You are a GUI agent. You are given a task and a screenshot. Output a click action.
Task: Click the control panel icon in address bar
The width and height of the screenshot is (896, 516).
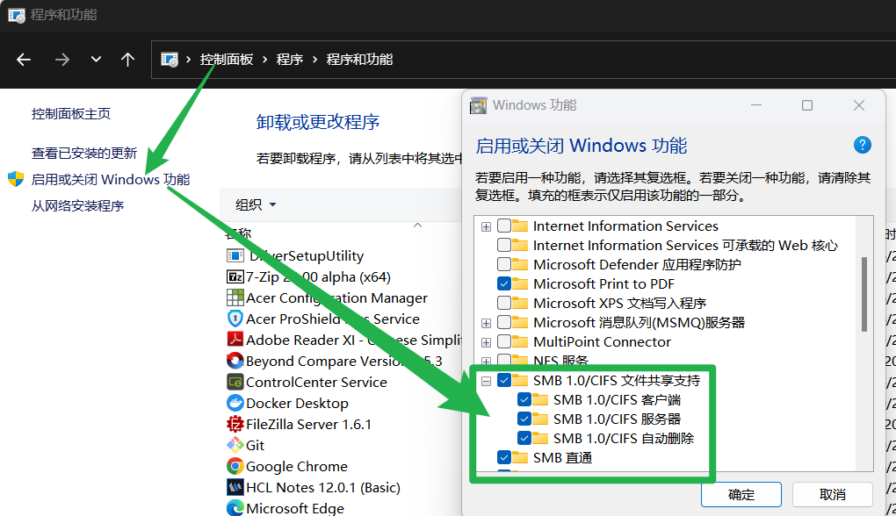[170, 60]
